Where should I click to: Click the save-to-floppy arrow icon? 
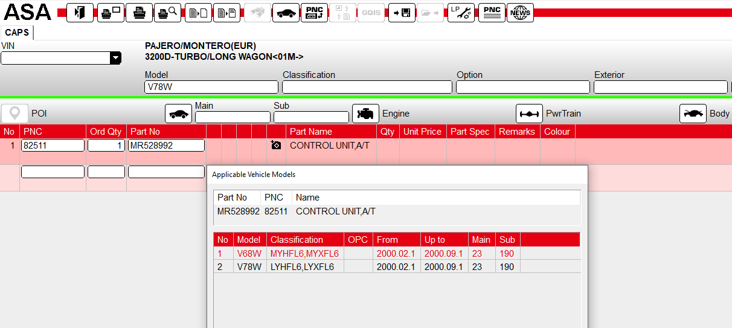click(x=402, y=13)
